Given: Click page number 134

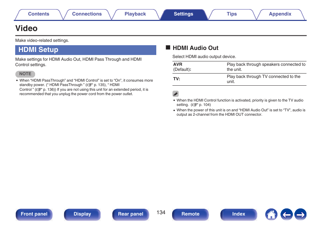Looking at the screenshot, I should (161, 212).
